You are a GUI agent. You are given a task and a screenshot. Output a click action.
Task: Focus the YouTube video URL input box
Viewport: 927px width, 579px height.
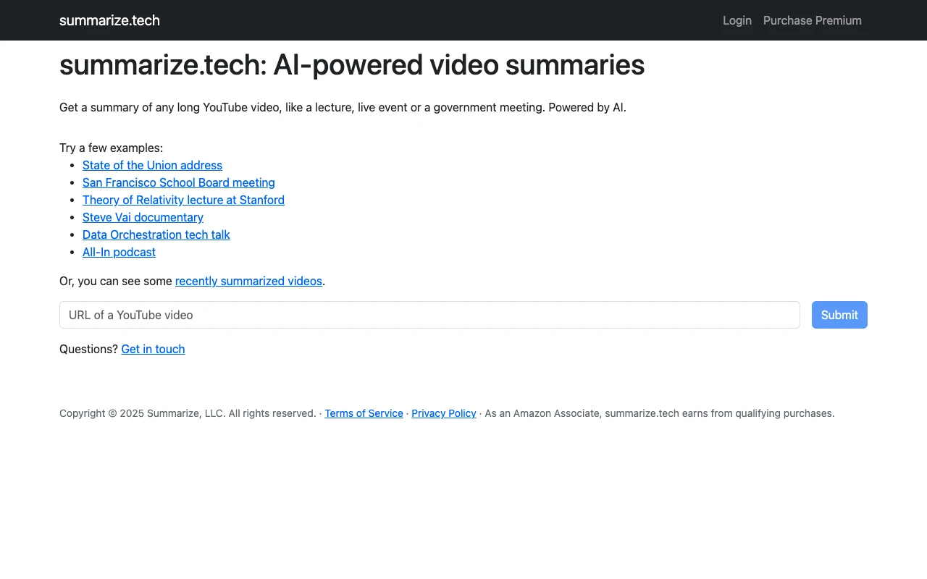coord(429,315)
